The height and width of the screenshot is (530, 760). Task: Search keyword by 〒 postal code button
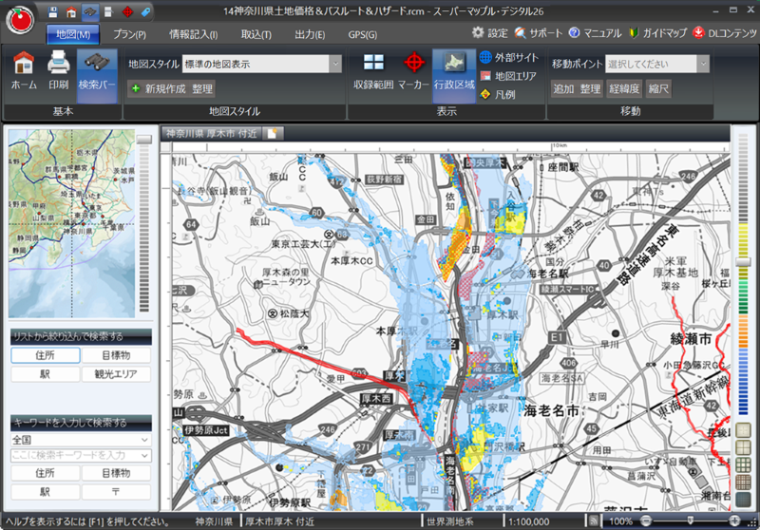(x=116, y=492)
